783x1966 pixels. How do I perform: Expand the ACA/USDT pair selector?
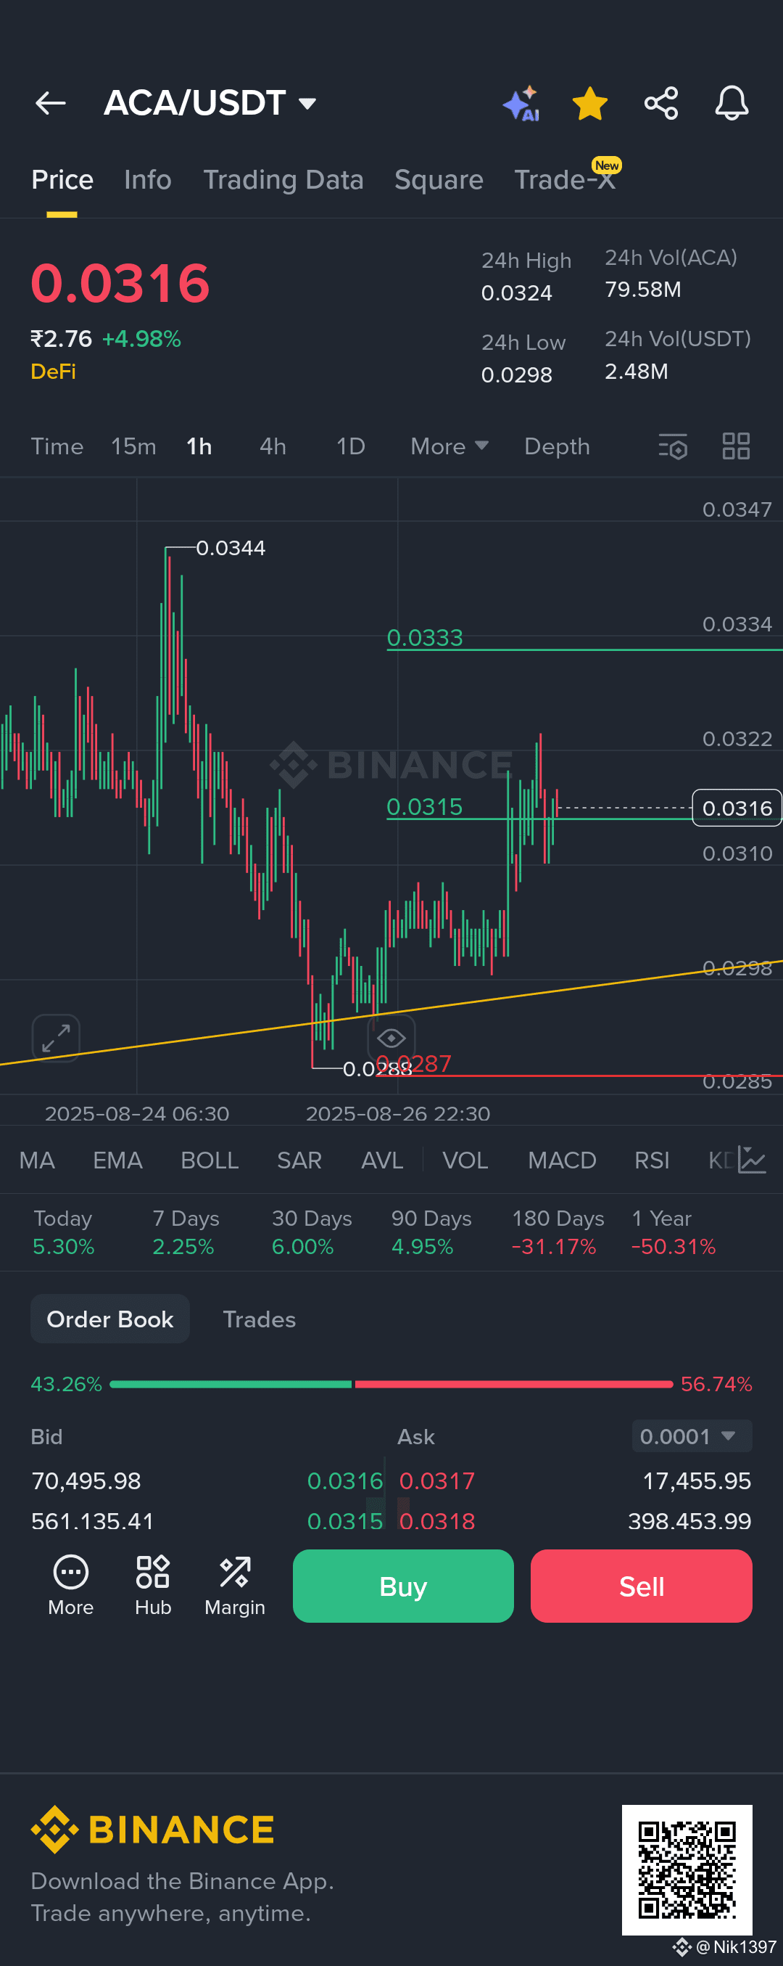coord(210,103)
